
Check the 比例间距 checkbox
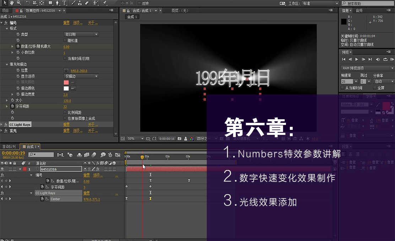click(65, 112)
